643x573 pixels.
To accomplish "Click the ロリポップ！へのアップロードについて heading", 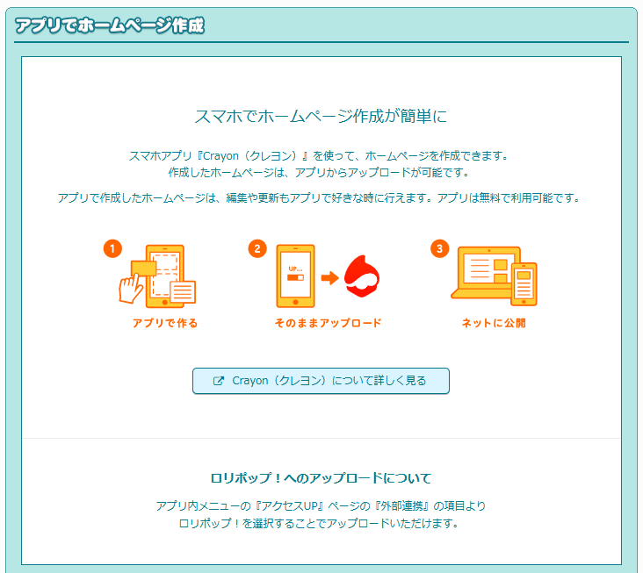I will (x=321, y=478).
